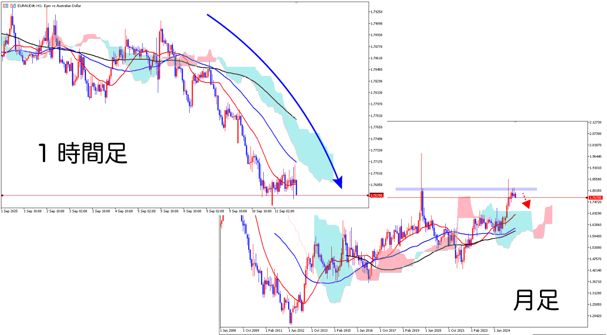Click the red 1.76705 price tag on monthly axis
This screenshot has width=607, height=335.
595,197
